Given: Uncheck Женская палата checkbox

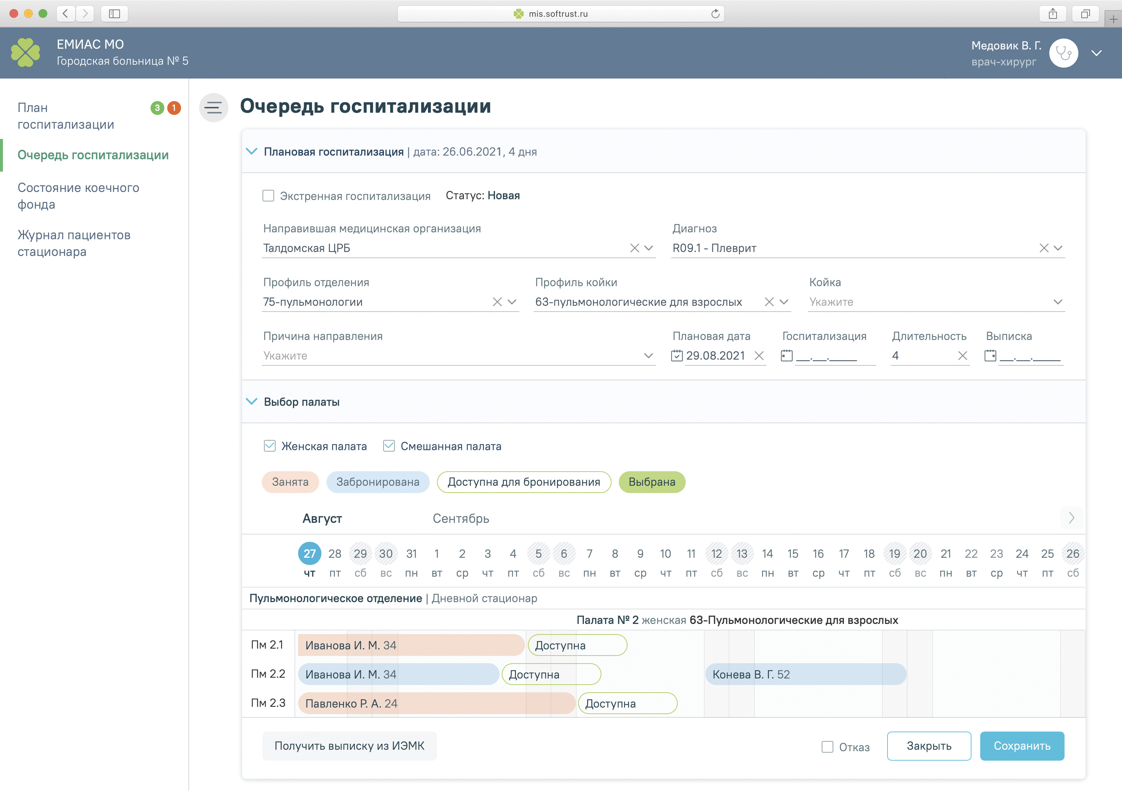Looking at the screenshot, I should tap(270, 446).
